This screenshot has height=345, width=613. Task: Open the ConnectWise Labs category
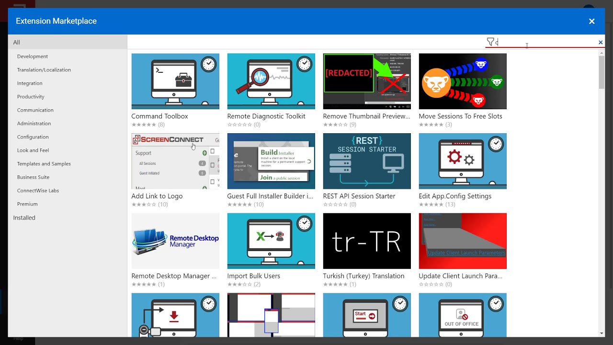pyautogui.click(x=38, y=191)
